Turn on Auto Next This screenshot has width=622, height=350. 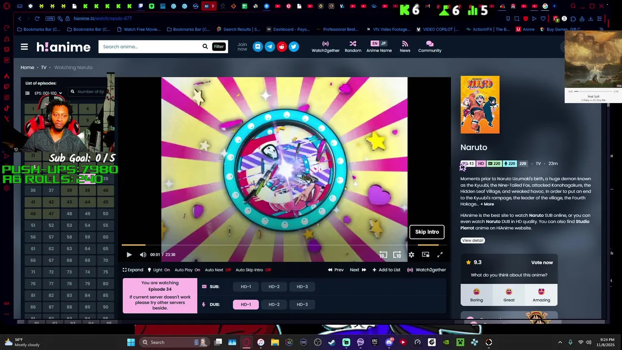[x=218, y=270]
